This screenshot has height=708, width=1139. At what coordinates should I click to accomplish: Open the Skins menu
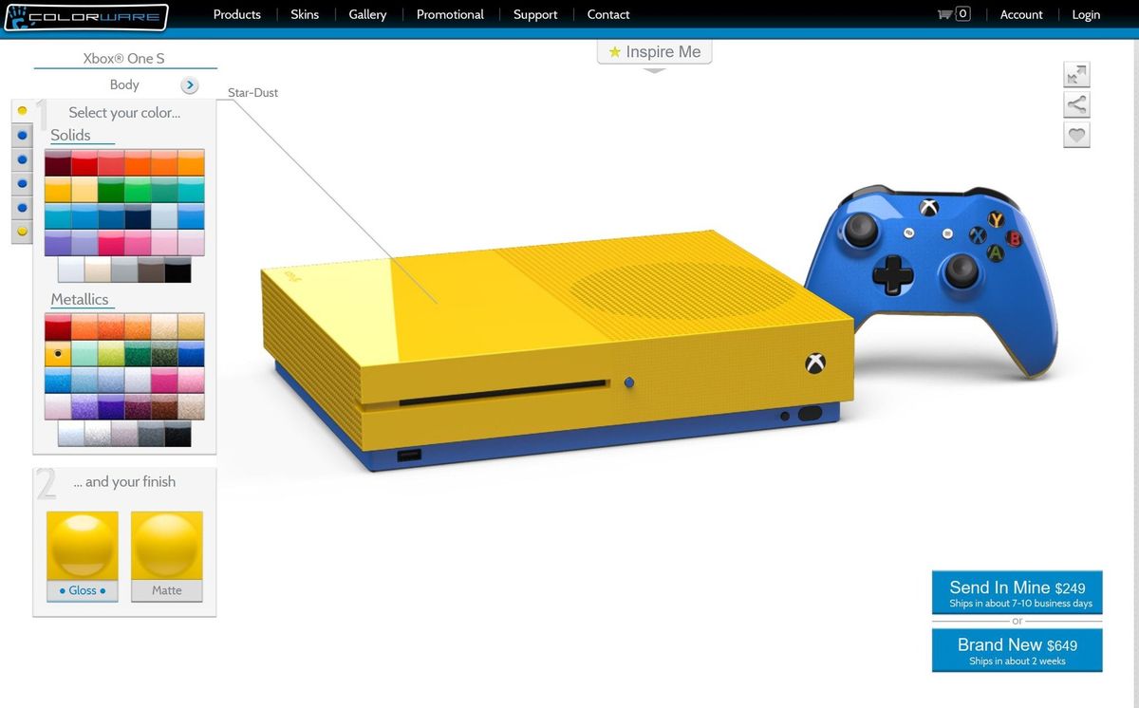click(x=305, y=14)
